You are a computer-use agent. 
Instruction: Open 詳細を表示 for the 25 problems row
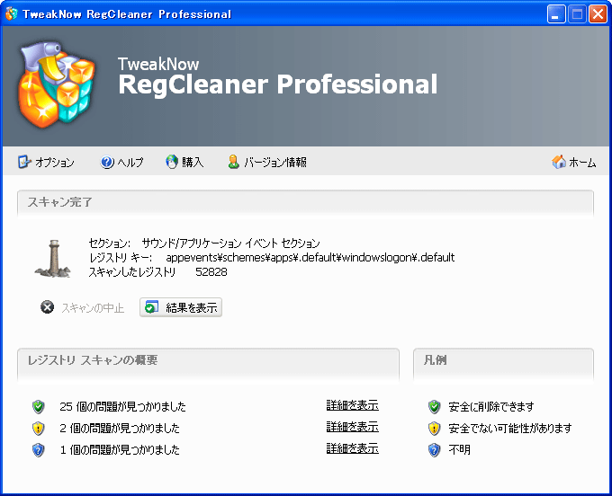(353, 405)
